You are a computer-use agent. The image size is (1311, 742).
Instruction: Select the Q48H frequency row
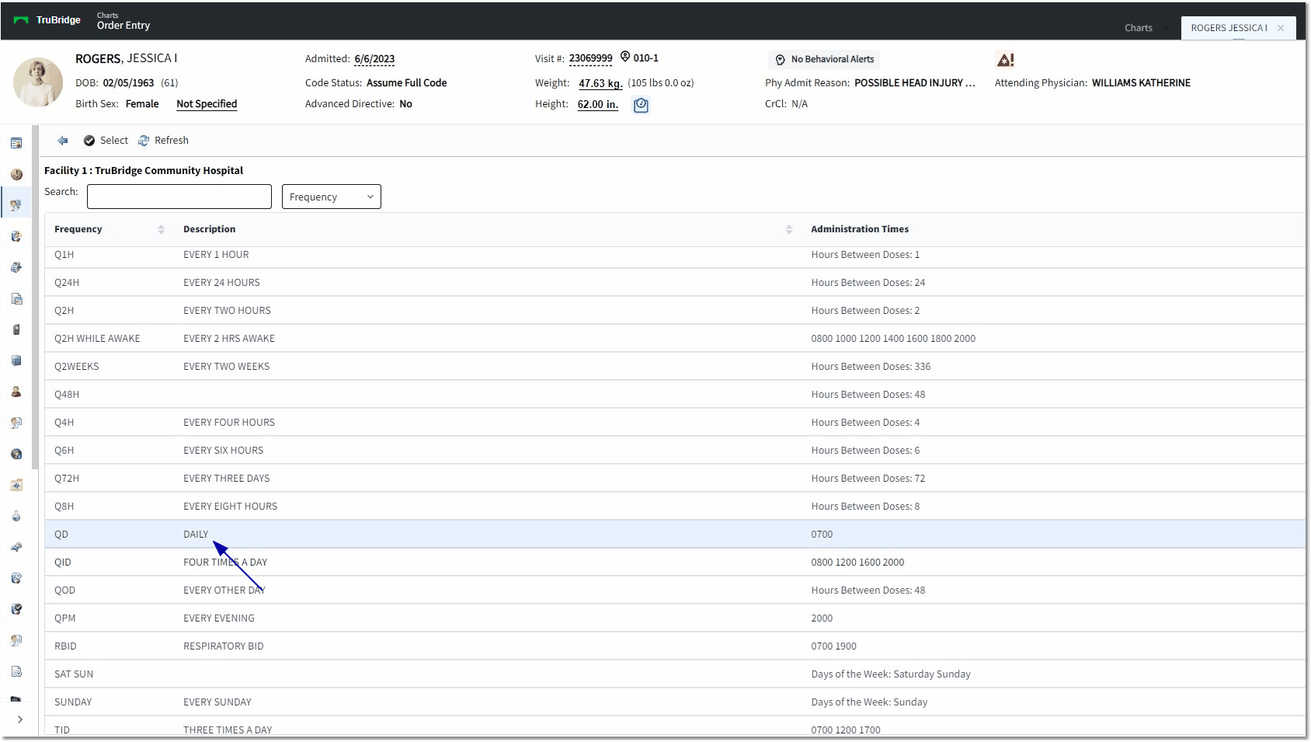[x=675, y=394]
